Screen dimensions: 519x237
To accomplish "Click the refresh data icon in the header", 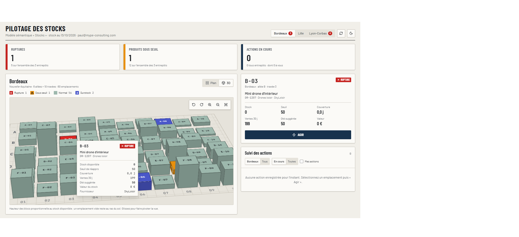I will 341,33.
